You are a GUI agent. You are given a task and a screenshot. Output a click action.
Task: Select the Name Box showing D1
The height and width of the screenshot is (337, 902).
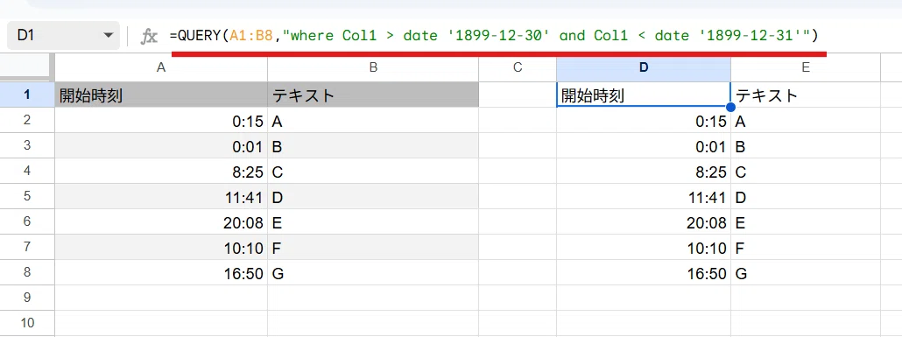click(63, 36)
